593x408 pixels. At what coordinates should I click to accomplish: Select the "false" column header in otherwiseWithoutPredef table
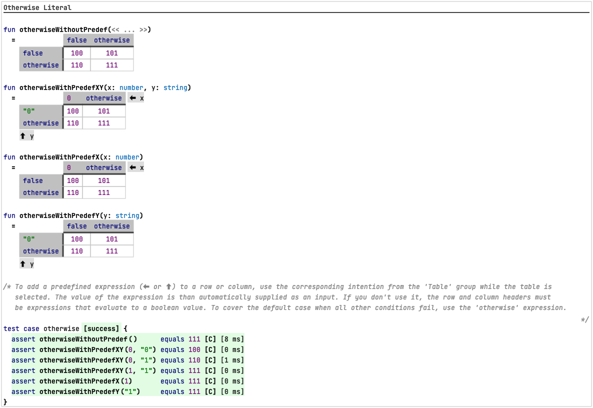(77, 40)
